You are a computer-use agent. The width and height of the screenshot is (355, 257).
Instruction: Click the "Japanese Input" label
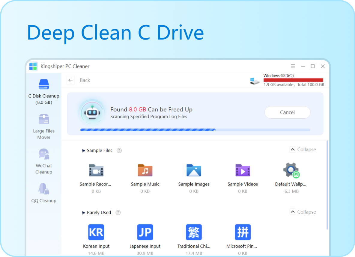[x=145, y=246]
